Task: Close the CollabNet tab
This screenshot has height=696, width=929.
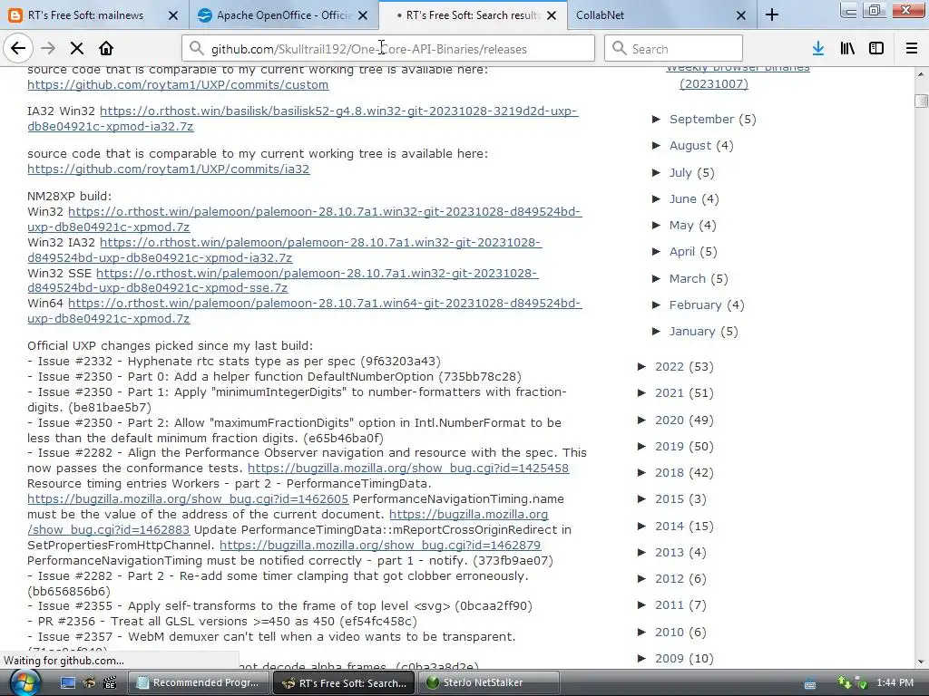Action: 740,15
